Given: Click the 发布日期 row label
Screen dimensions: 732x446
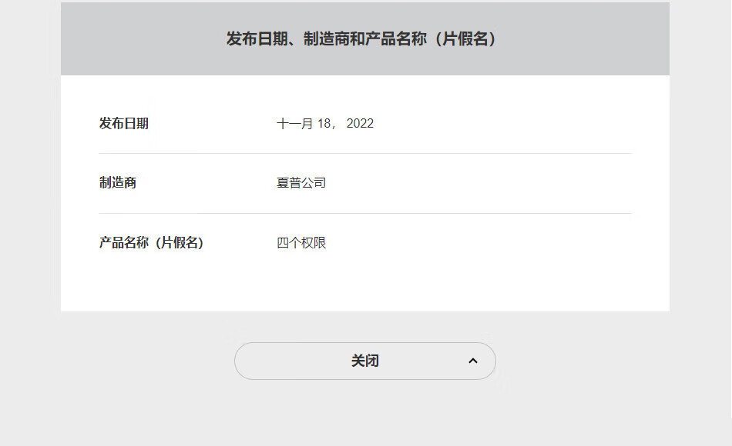Looking at the screenshot, I should (124, 124).
